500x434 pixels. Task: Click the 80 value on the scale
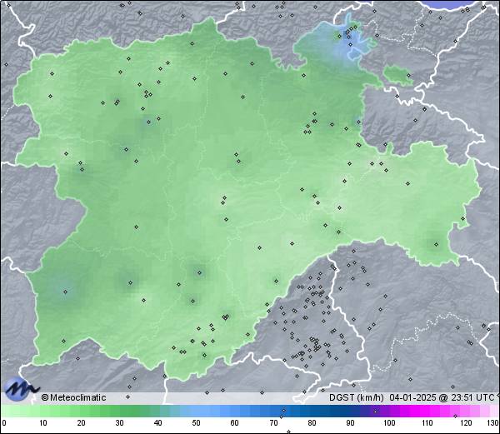(x=312, y=423)
